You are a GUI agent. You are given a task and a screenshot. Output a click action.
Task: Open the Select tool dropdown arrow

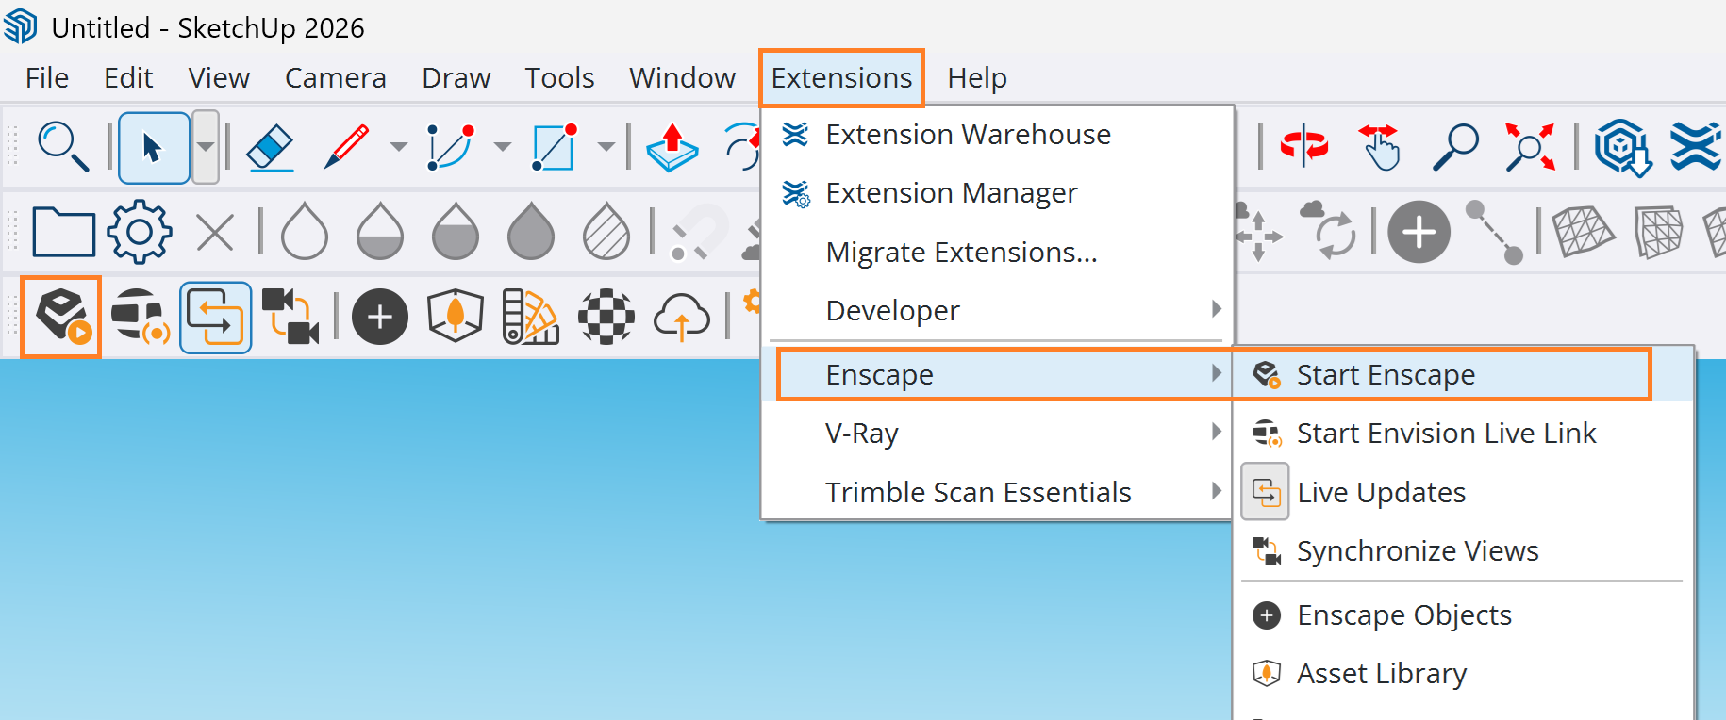tap(205, 147)
